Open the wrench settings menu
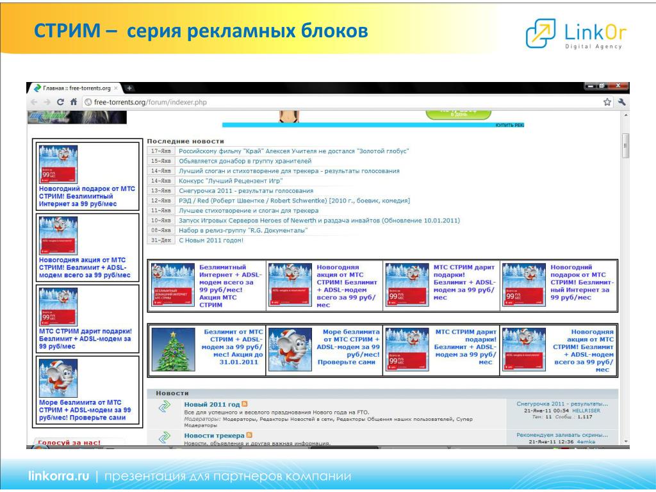Screen dimensions: 656x492 point(621,102)
